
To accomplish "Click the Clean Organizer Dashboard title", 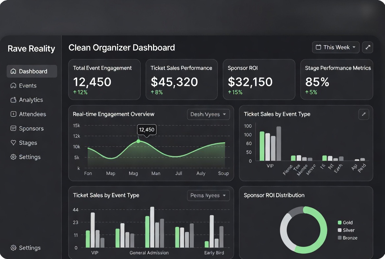I will coord(122,48).
